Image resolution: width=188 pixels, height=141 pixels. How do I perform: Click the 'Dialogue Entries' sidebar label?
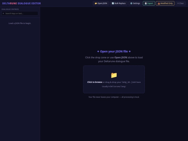[x=10, y=9]
